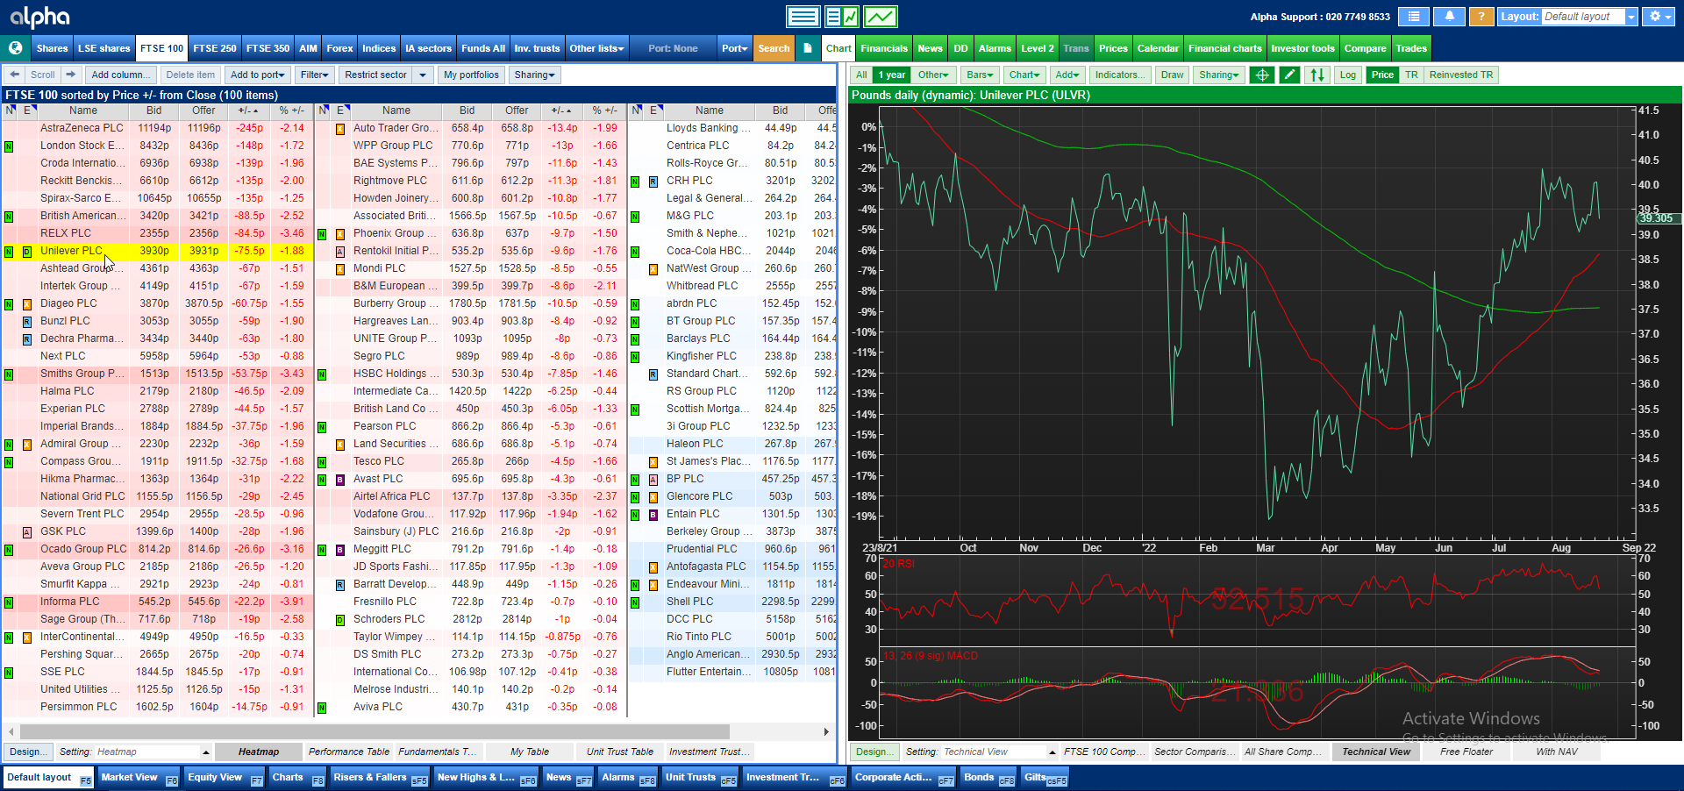Select the pencil draw icon in chart toolbar
Image resolution: width=1684 pixels, height=791 pixels.
pos(1289,75)
